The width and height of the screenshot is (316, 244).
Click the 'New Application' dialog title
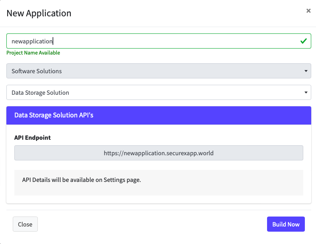(x=39, y=13)
